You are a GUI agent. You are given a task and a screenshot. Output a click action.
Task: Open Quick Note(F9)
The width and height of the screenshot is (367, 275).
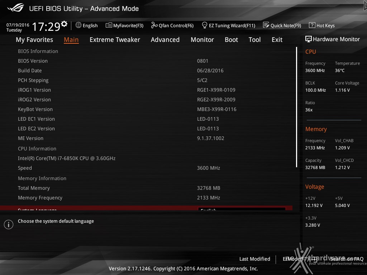(282, 25)
